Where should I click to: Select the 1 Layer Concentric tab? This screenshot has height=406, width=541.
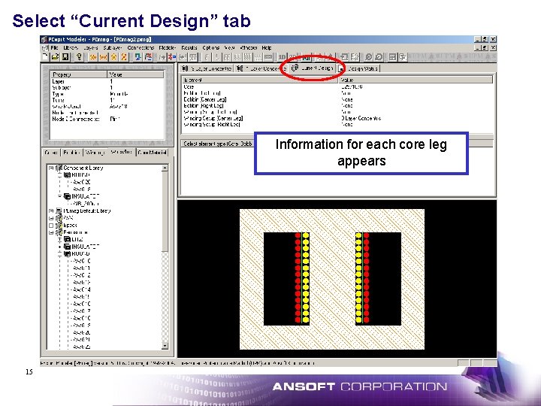[261, 68]
